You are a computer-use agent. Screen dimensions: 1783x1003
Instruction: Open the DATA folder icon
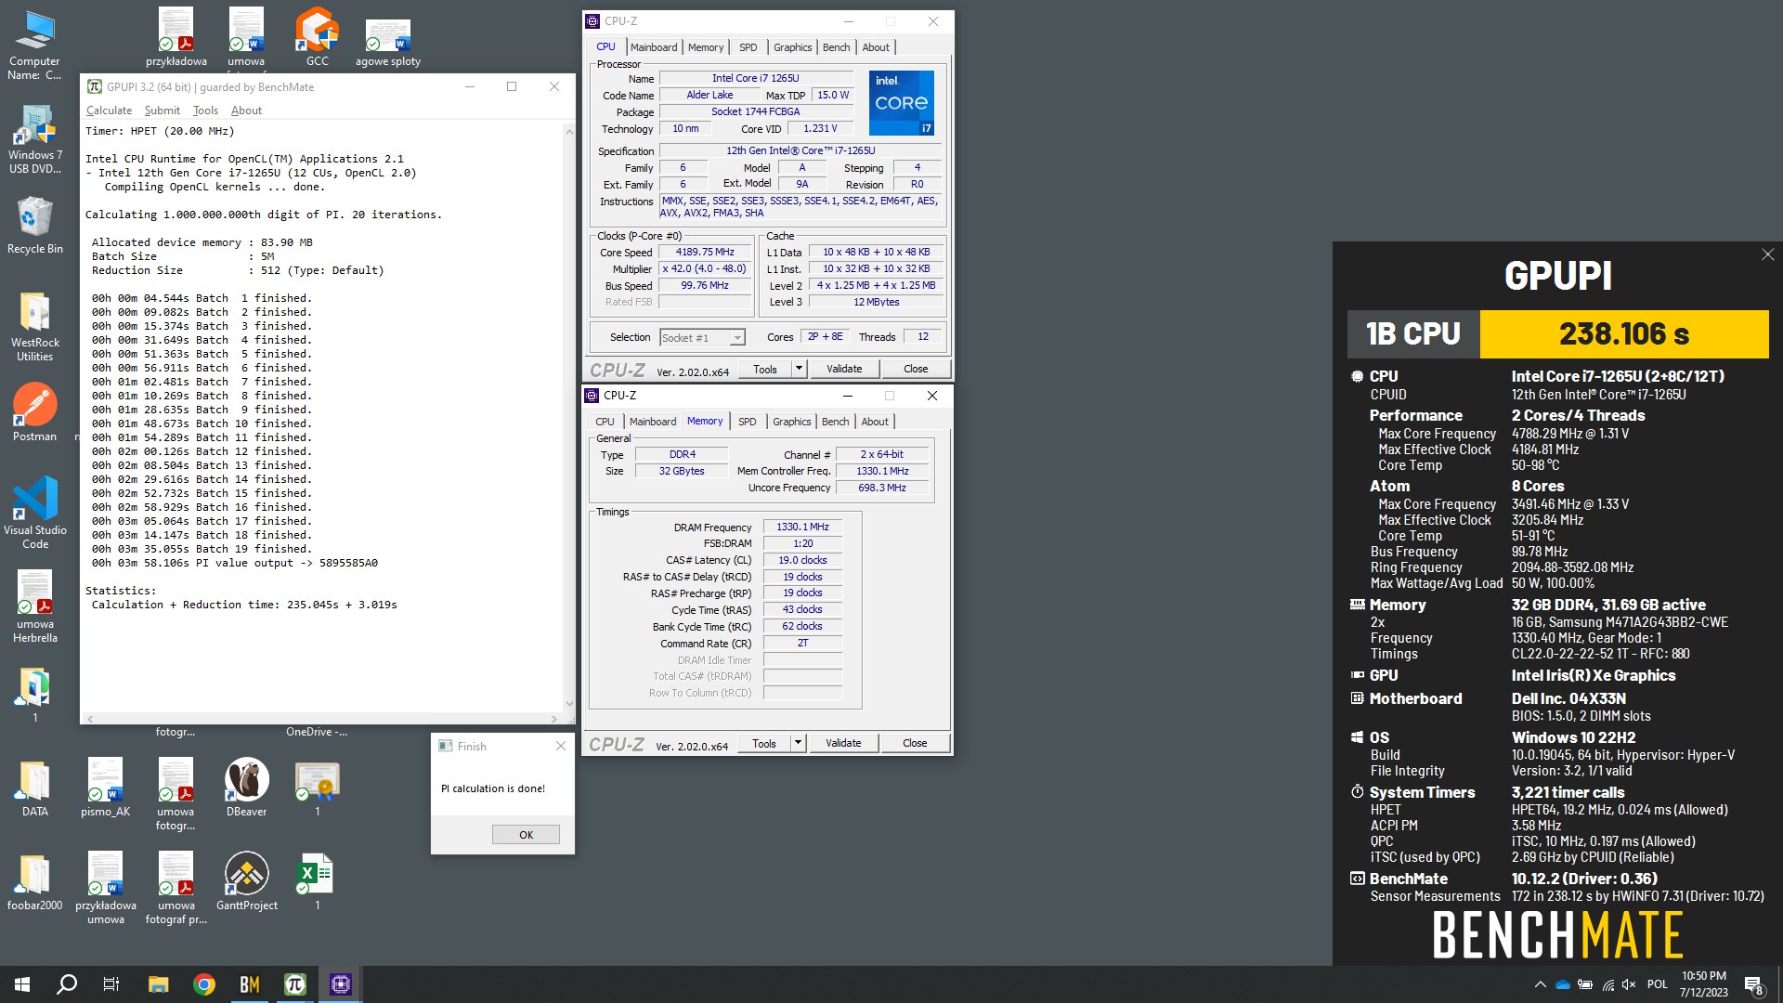tap(34, 788)
